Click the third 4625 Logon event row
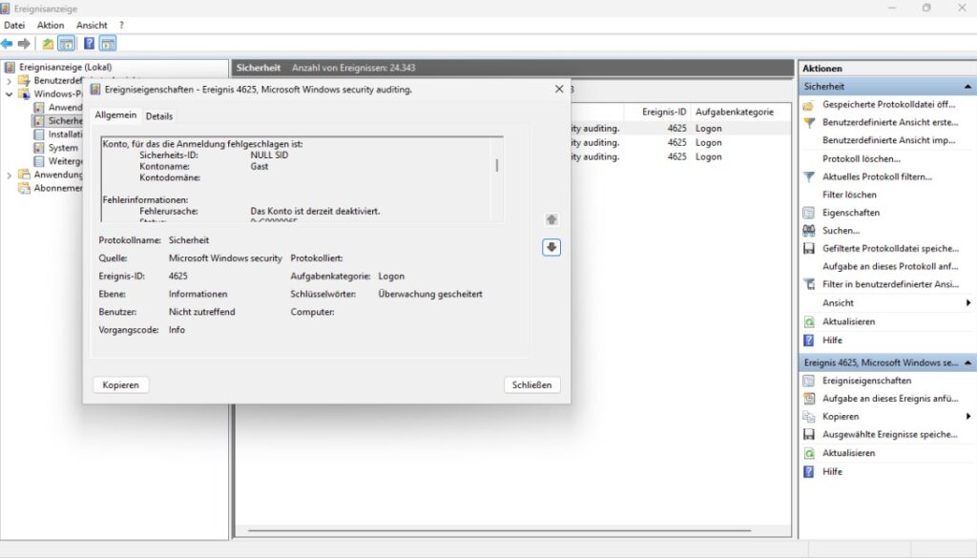The width and height of the screenshot is (977, 558). tap(679, 157)
